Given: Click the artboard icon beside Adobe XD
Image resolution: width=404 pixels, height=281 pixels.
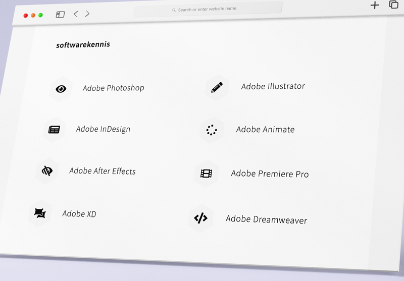Looking at the screenshot, I should click(x=40, y=213).
